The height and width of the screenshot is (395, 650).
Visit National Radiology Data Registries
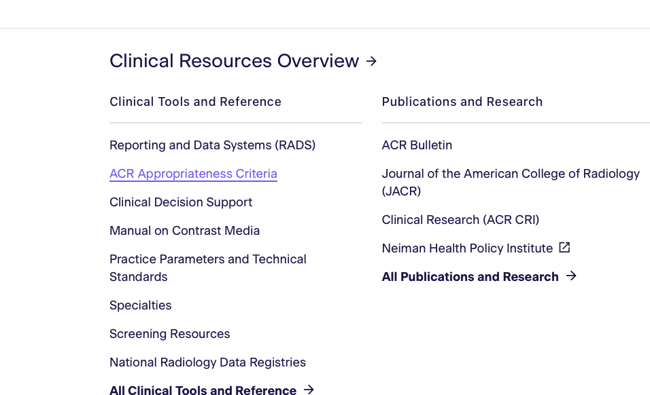pyautogui.click(x=207, y=362)
